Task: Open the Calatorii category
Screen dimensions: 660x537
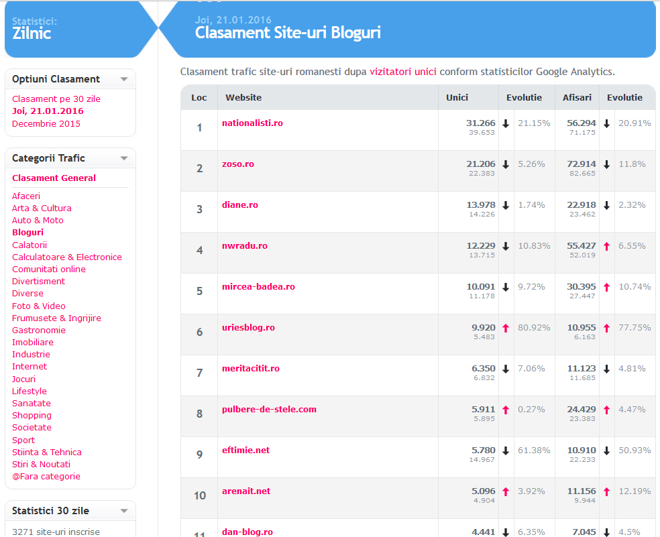Action: 30,245
